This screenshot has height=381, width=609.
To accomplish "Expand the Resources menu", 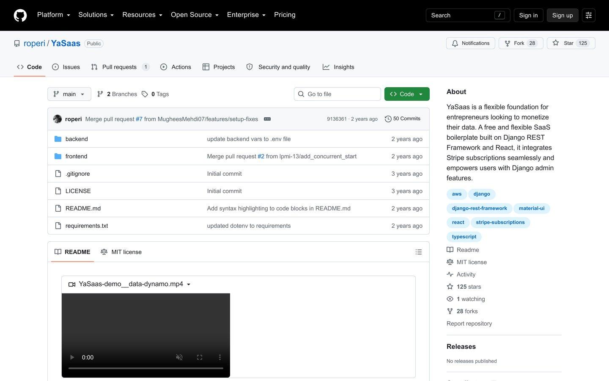I will (x=143, y=15).
